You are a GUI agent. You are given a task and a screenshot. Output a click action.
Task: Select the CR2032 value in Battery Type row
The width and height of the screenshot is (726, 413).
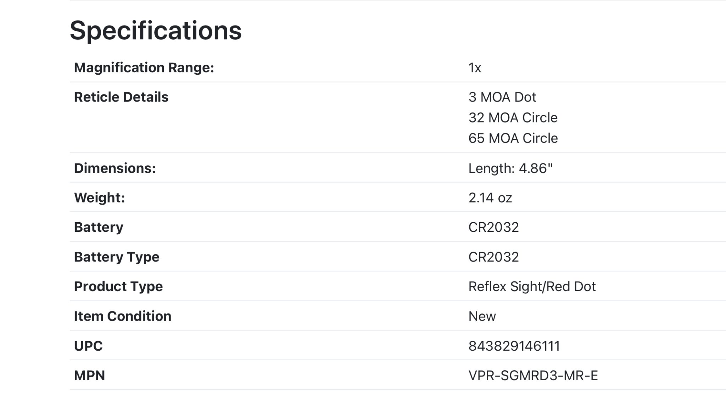coord(493,257)
